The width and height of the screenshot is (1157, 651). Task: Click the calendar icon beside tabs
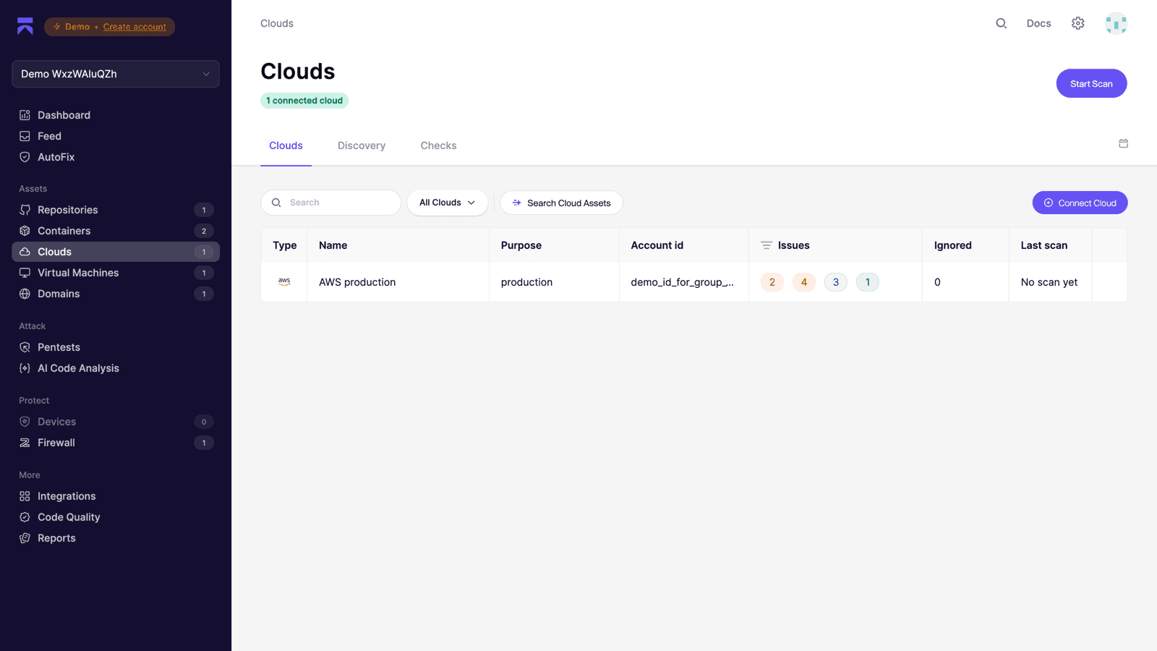pyautogui.click(x=1123, y=143)
